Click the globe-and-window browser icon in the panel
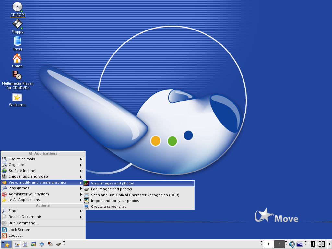 (33, 244)
